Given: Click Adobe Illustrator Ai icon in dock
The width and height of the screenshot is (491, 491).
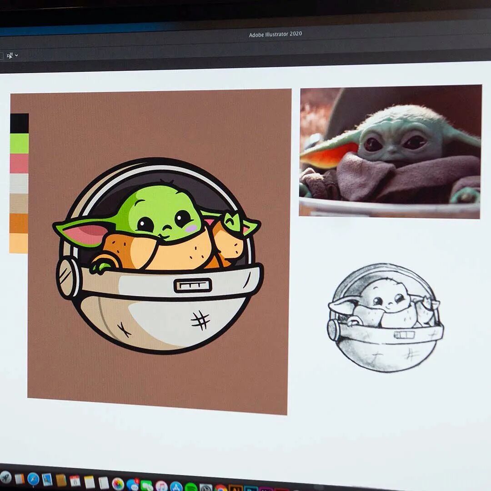Looking at the screenshot, I should [235, 489].
